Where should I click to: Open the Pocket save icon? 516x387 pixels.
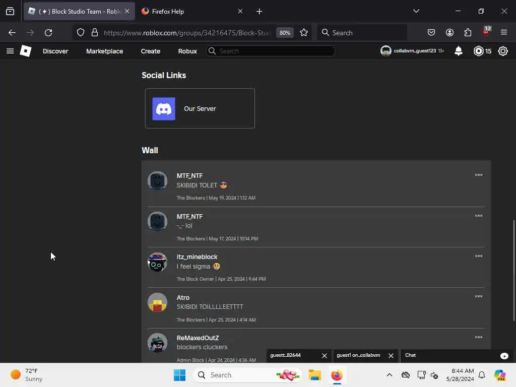point(431,33)
